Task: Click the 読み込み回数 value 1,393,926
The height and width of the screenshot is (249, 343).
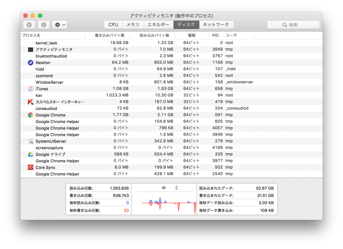Action: coord(119,188)
